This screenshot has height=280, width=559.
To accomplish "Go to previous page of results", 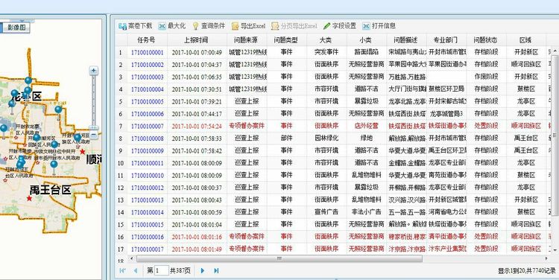I will (x=136, y=271).
